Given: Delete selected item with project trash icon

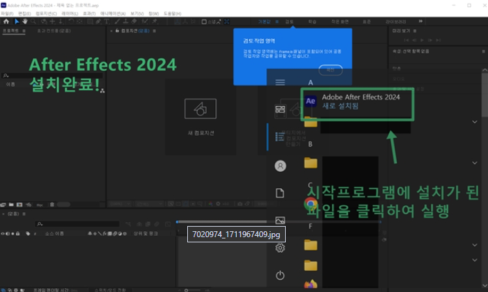Looking at the screenshot, I should click(x=53, y=204).
